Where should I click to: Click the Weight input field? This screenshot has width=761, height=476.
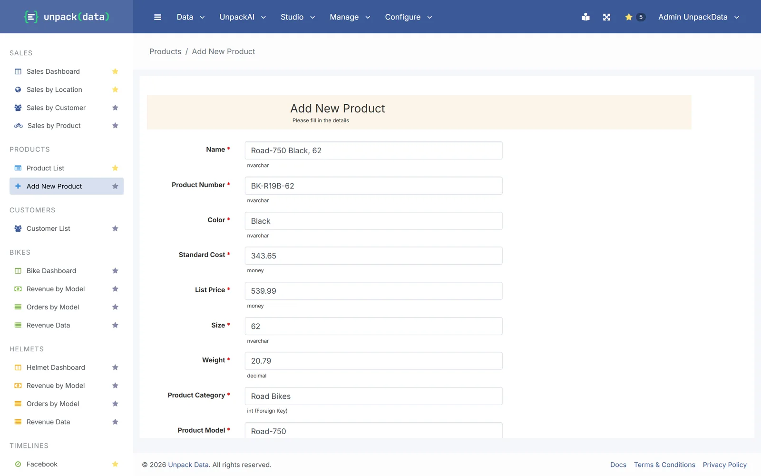pyautogui.click(x=373, y=361)
